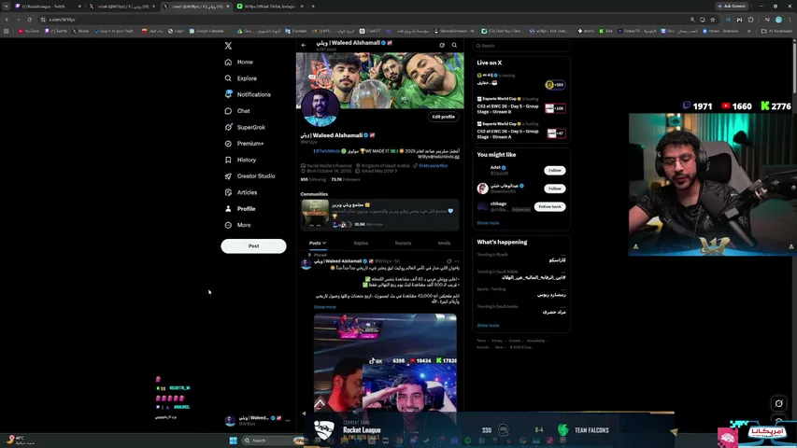797x448 pixels.
Task: Open the YouTube bookmark
Action: [28, 31]
